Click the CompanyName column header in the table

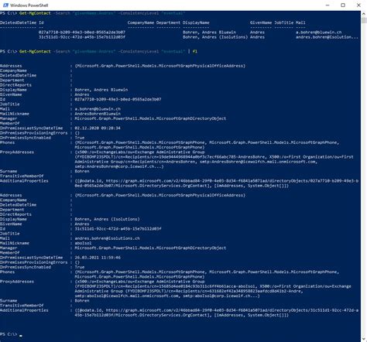tap(140, 22)
